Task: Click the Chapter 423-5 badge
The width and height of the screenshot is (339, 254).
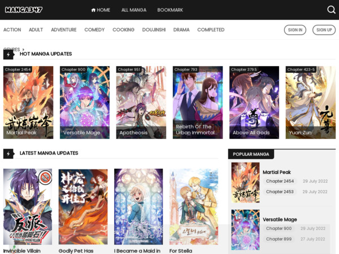Action: point(301,69)
